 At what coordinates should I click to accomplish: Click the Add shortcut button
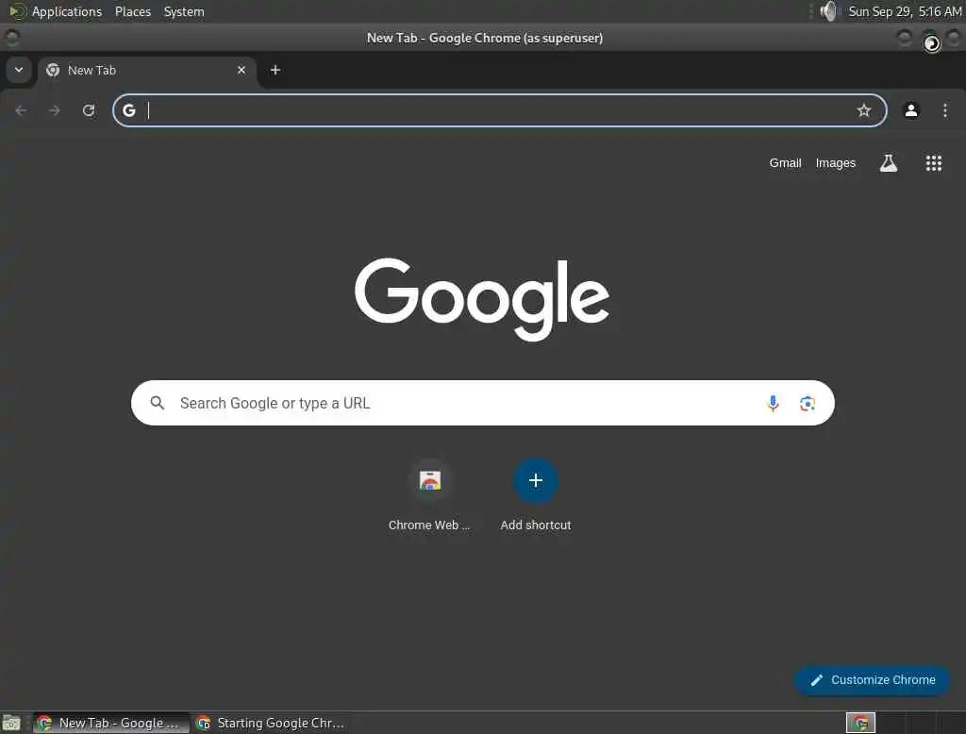[536, 494]
